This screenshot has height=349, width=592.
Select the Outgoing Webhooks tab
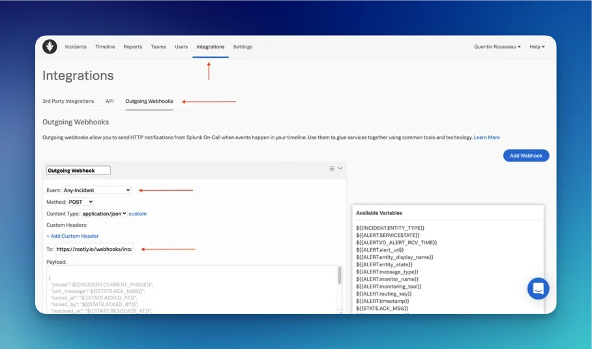pyautogui.click(x=149, y=101)
